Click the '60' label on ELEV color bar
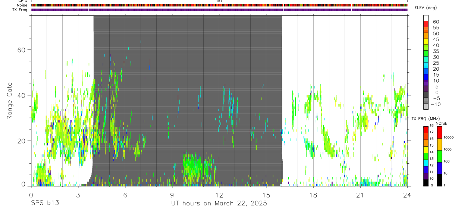 click(x=435, y=22)
